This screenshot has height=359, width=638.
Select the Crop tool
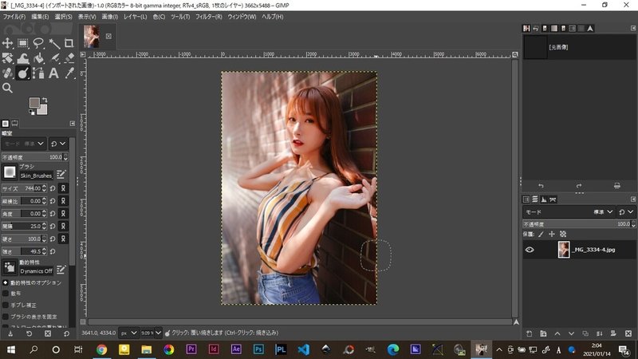click(x=69, y=43)
